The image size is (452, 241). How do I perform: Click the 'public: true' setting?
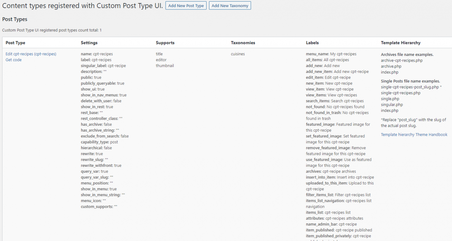(91, 78)
